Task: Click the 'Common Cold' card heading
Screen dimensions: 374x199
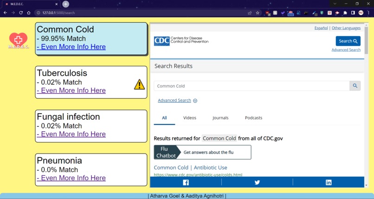Action: coord(65,29)
